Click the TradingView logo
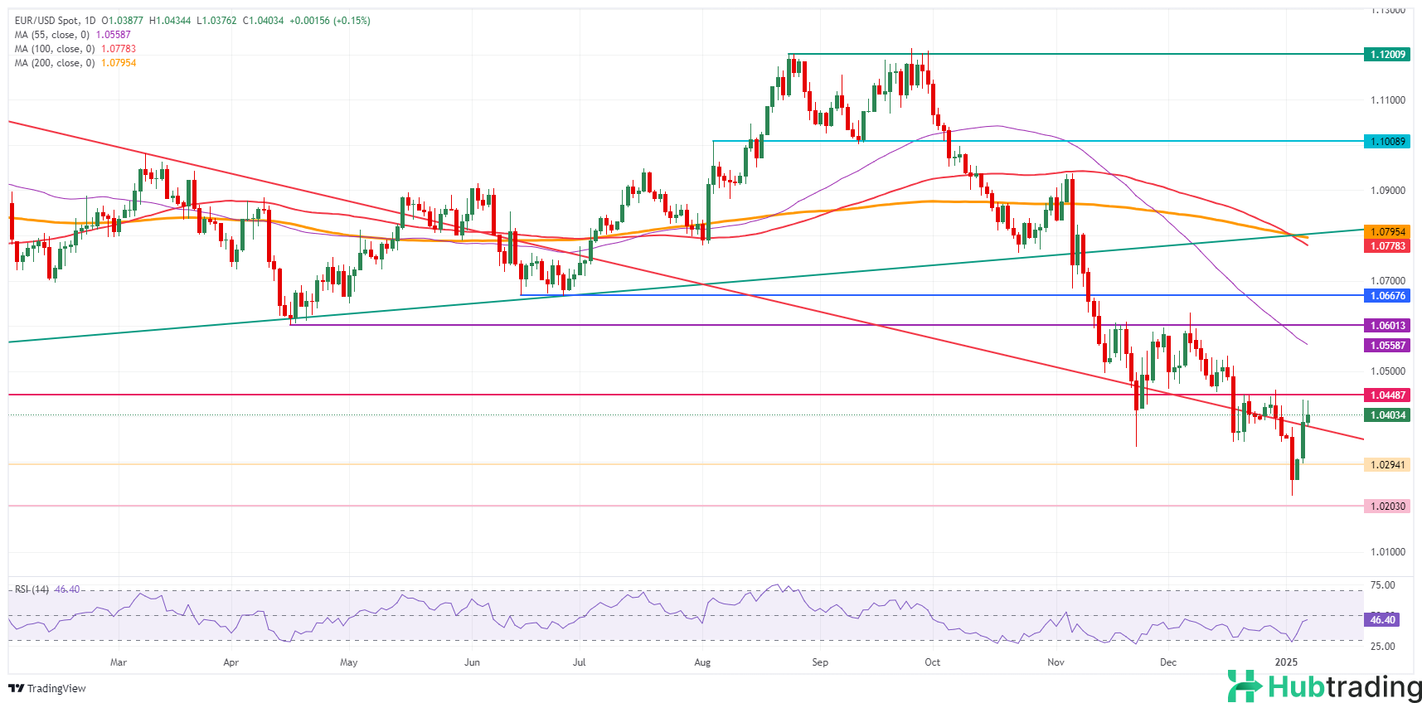This screenshot has width=1422, height=703. pyautogui.click(x=46, y=688)
